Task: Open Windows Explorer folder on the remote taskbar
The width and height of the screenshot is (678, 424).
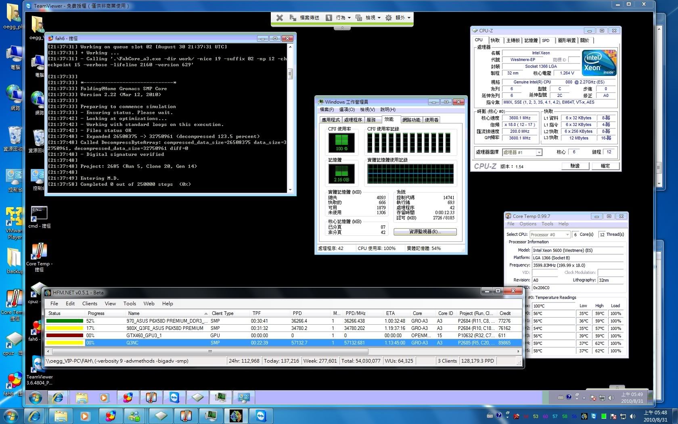Action: pyautogui.click(x=82, y=398)
